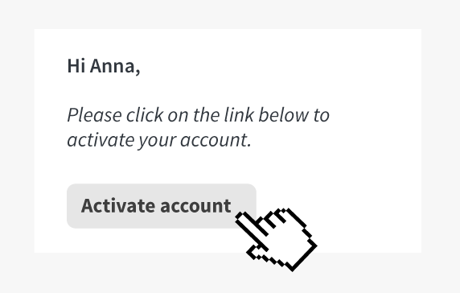Click the word 'your' in the message

(157, 142)
